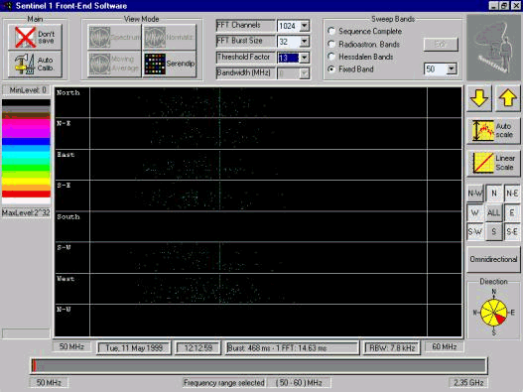Image resolution: width=523 pixels, height=392 pixels.
Task: Open Bandwidth (MHz) dropdown
Action: 305,73
